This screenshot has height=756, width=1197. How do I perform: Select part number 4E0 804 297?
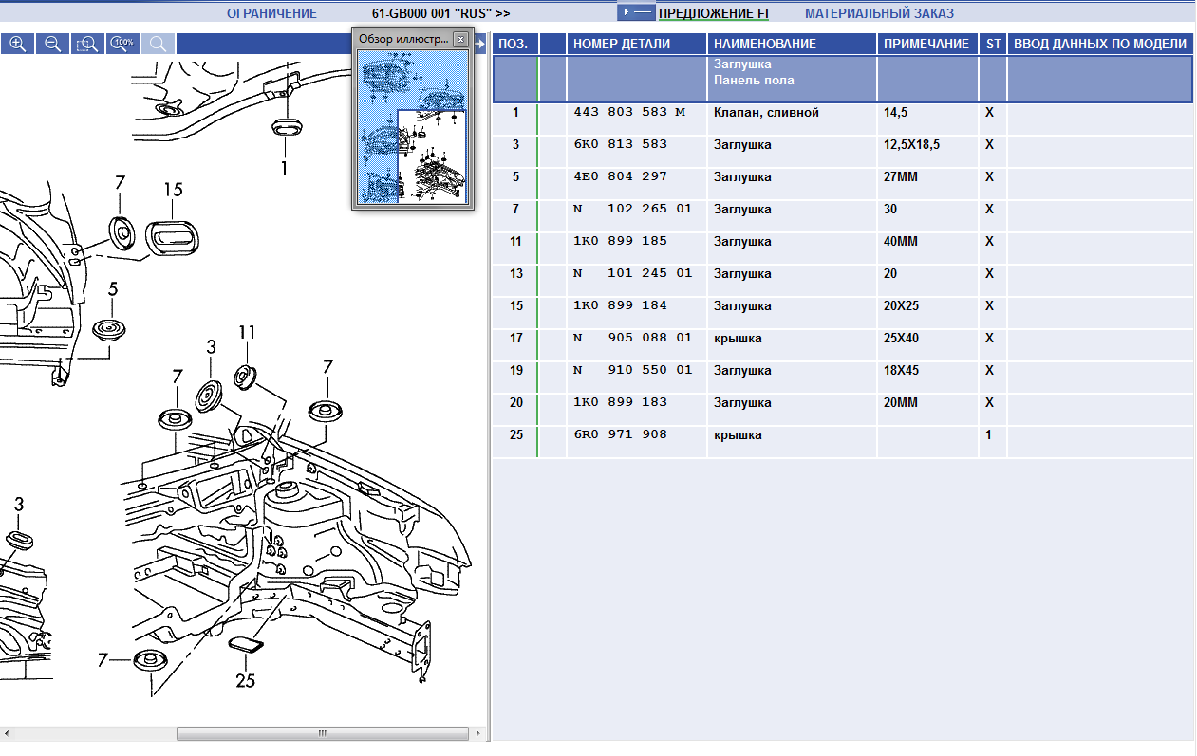click(x=621, y=176)
